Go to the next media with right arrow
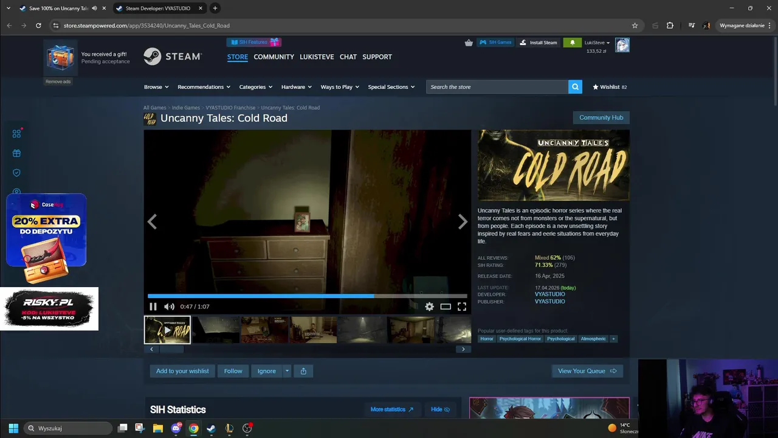Screen dimensions: 778x438 click(x=463, y=222)
